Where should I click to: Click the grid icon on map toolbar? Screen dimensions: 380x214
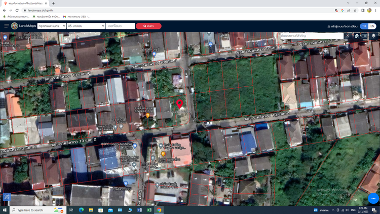(365, 36)
